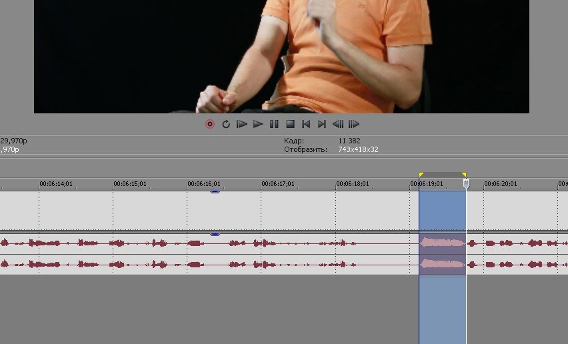Click the Отобразить: label
This screenshot has width=568, height=344.
(305, 149)
